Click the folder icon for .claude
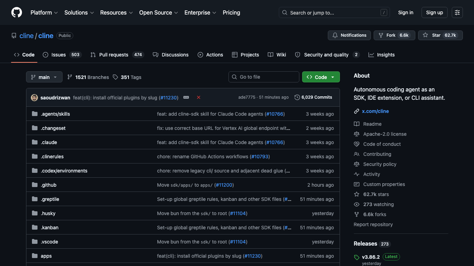 pyautogui.click(x=35, y=142)
